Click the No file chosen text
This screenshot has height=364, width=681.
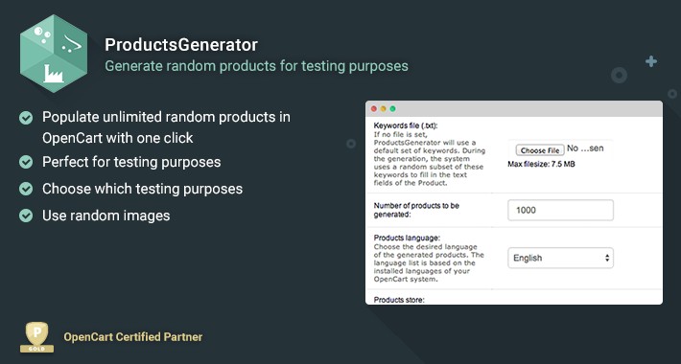[585, 148]
